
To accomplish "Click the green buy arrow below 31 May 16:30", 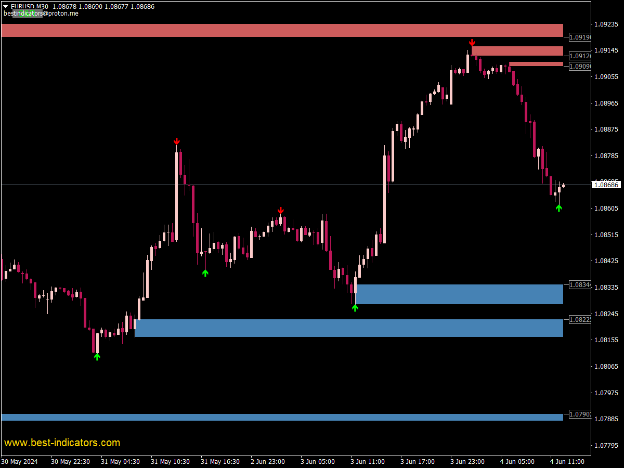I will coord(205,272).
